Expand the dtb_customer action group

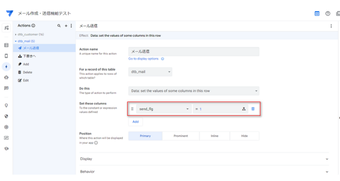(29, 34)
